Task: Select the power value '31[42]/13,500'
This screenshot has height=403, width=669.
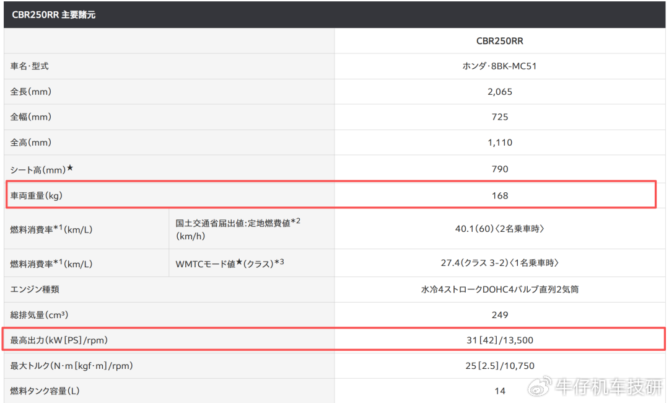Action: point(500,340)
